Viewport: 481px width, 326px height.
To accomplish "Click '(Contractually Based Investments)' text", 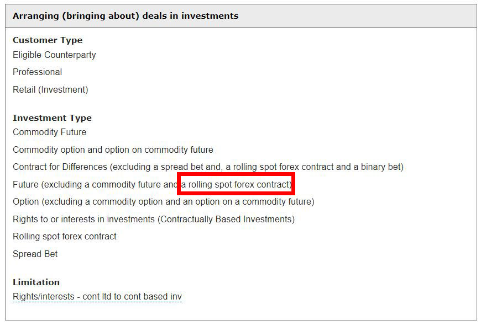I will (226, 219).
